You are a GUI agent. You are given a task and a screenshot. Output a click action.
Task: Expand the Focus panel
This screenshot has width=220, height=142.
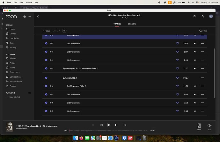[x=46, y=31]
